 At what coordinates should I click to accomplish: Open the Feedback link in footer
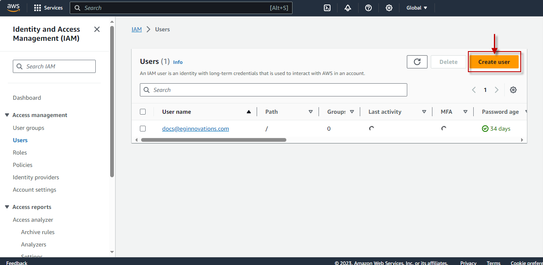pyautogui.click(x=17, y=263)
